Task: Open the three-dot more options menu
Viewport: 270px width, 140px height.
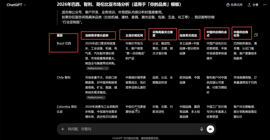Action: tap(265, 5)
